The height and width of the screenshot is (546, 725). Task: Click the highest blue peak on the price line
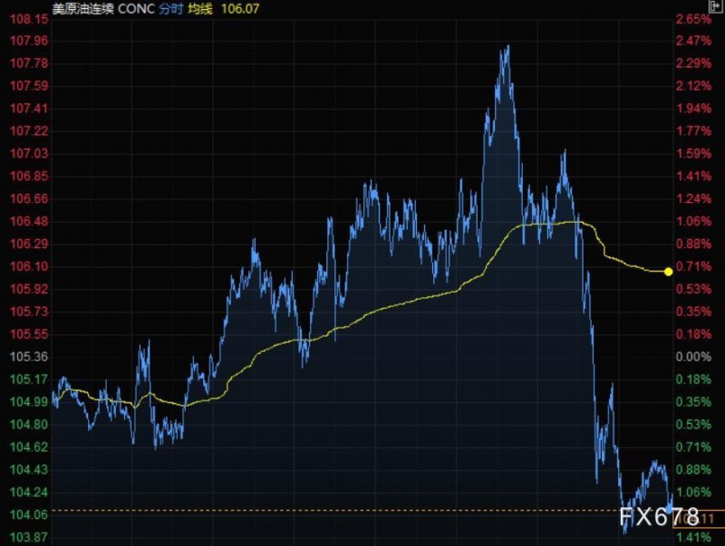pyautogui.click(x=508, y=46)
